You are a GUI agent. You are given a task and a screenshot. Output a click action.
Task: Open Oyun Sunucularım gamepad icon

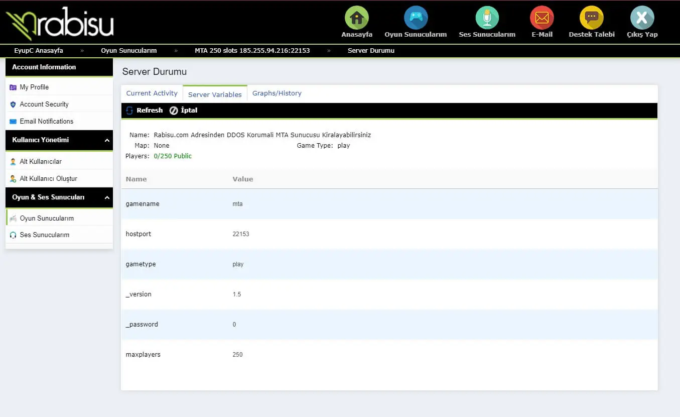click(x=416, y=18)
